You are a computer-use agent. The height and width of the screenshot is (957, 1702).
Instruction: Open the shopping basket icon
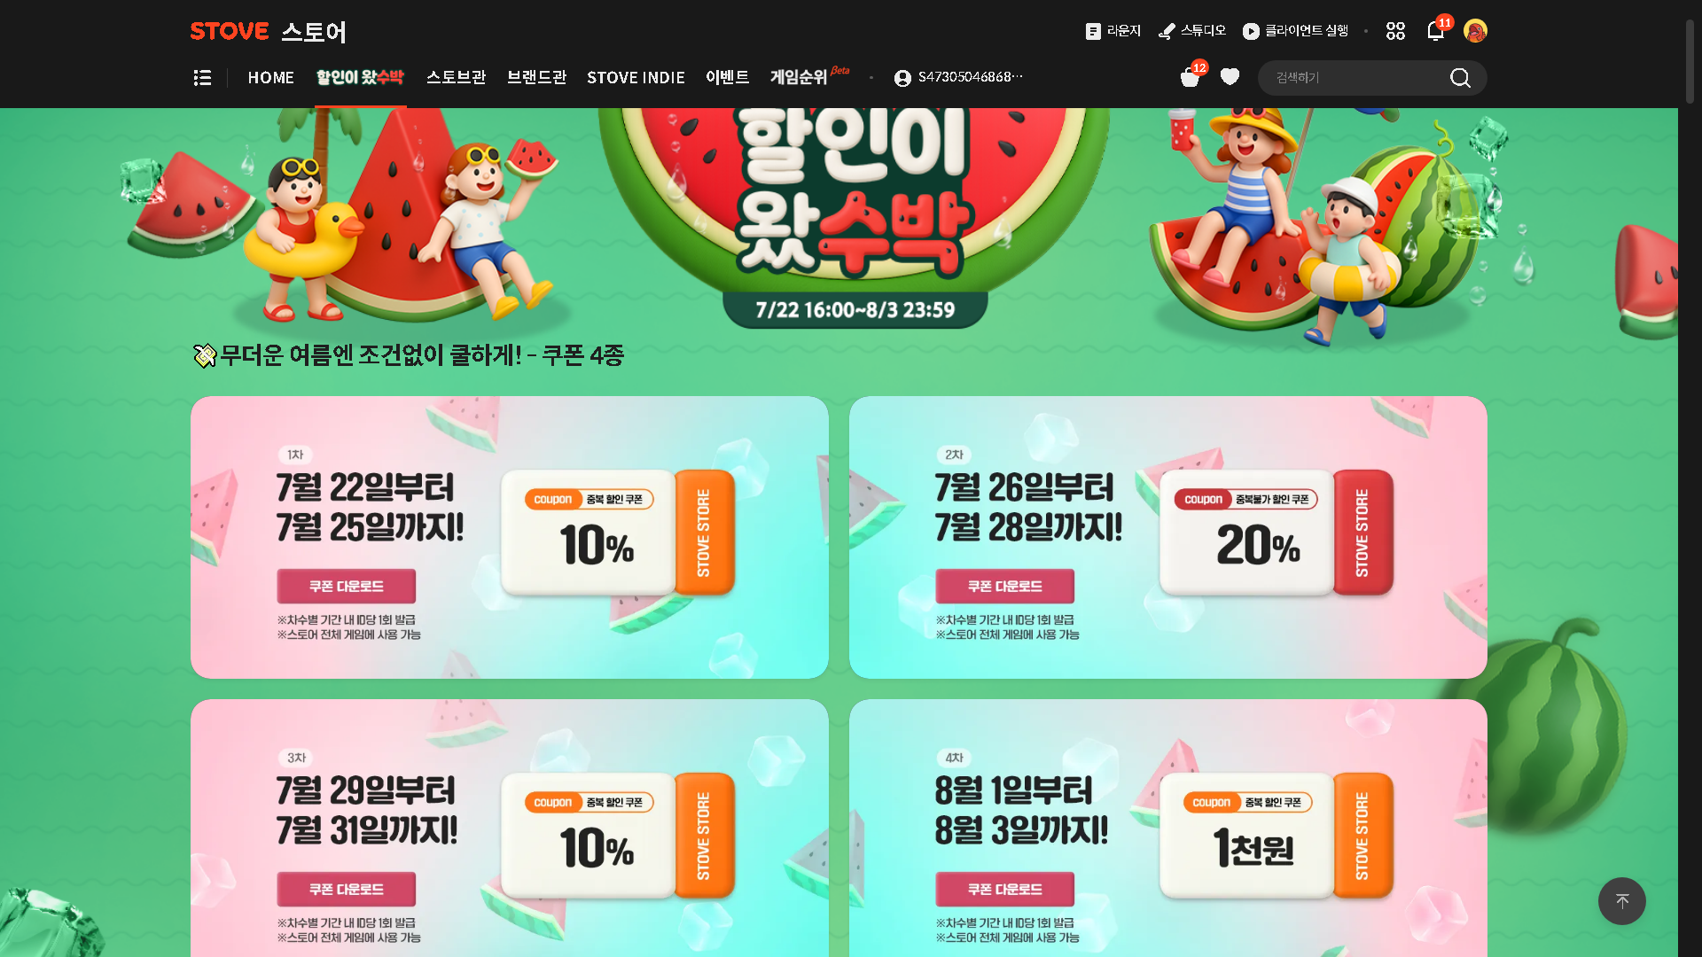coord(1190,78)
